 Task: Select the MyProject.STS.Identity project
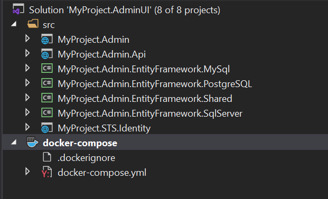(x=104, y=128)
